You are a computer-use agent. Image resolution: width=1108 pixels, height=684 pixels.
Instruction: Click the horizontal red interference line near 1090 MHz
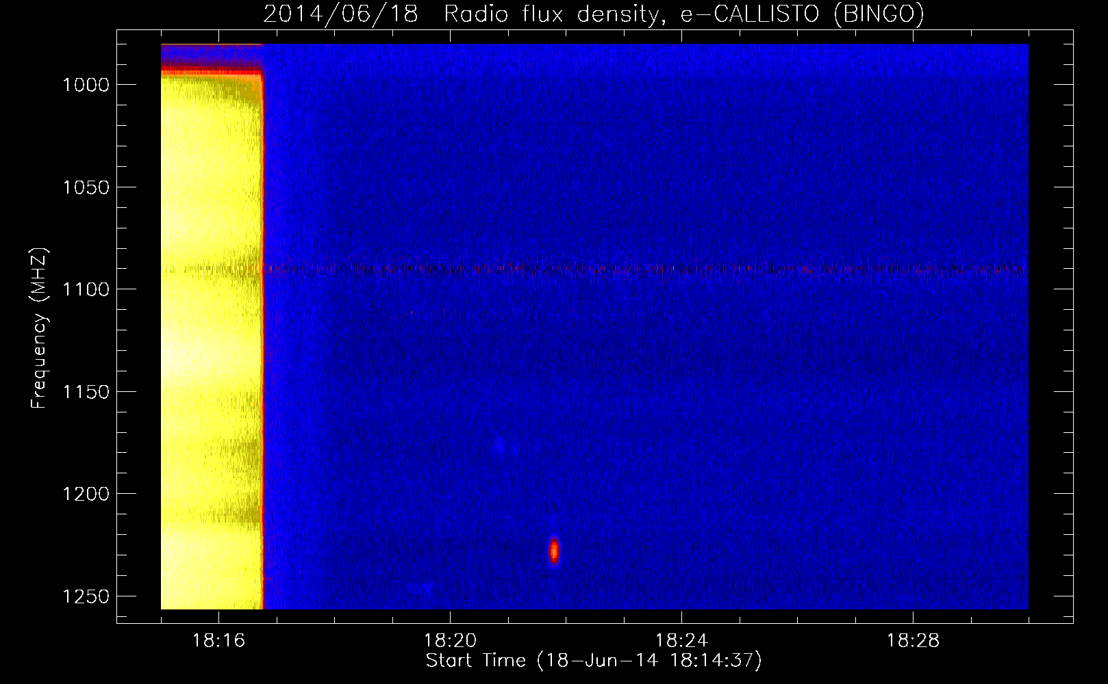pyautogui.click(x=594, y=269)
